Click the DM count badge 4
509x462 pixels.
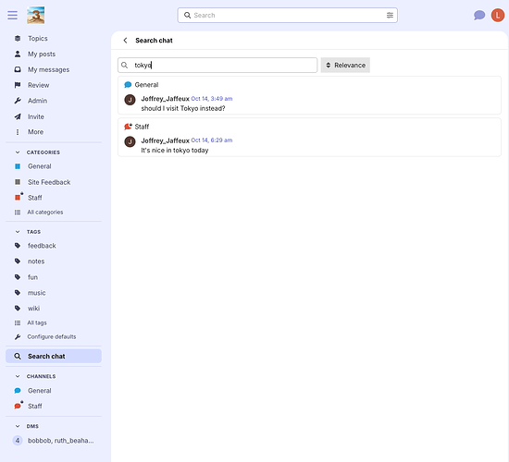click(x=18, y=441)
